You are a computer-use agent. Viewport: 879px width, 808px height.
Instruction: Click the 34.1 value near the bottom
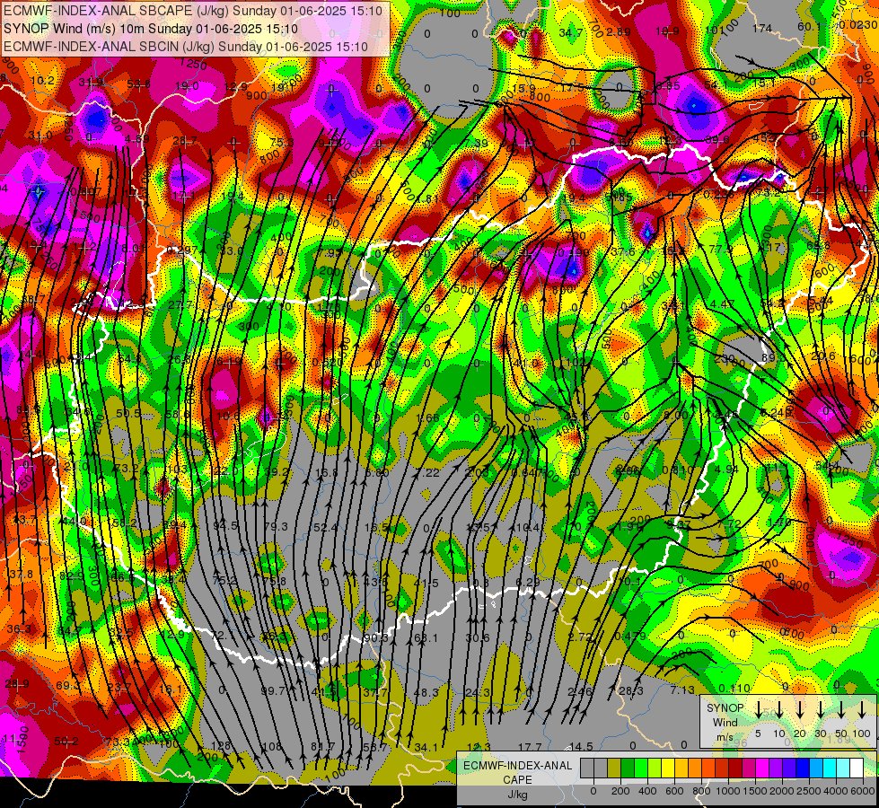(426, 747)
